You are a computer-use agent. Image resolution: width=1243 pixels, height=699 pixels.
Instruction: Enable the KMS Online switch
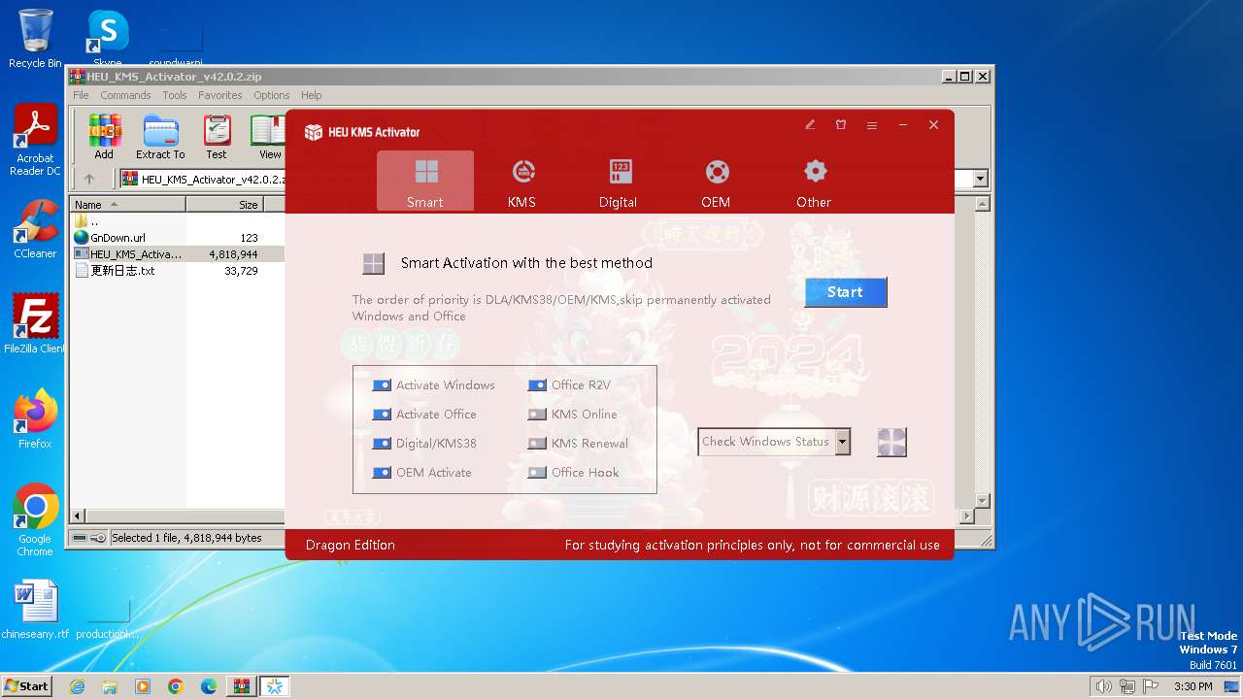(537, 415)
